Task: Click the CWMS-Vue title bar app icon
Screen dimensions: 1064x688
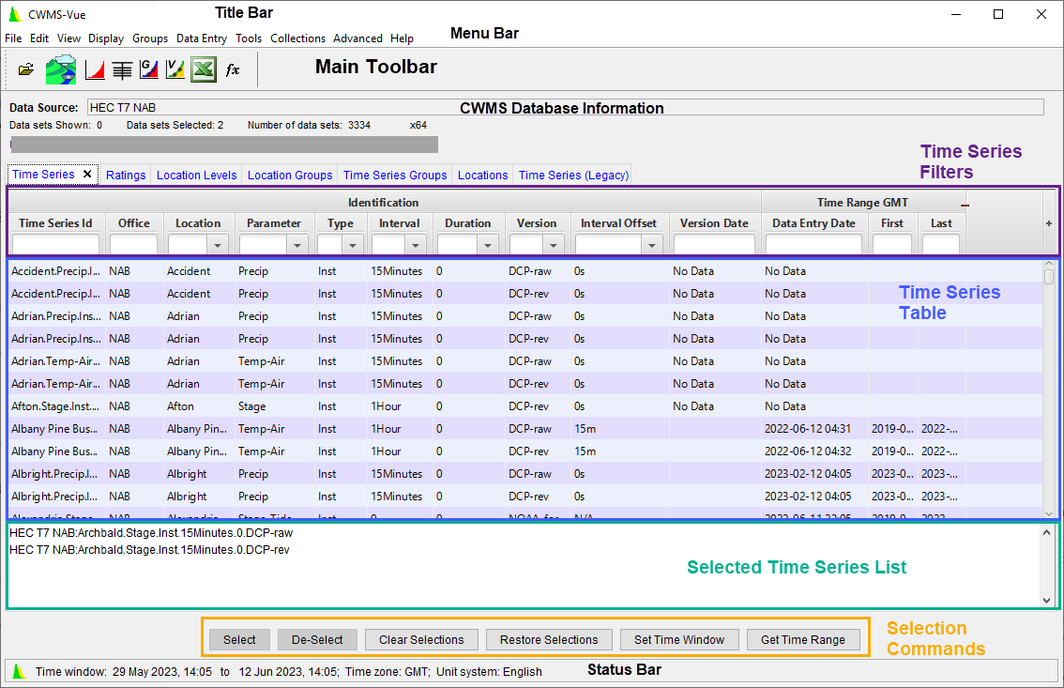Action: point(15,14)
